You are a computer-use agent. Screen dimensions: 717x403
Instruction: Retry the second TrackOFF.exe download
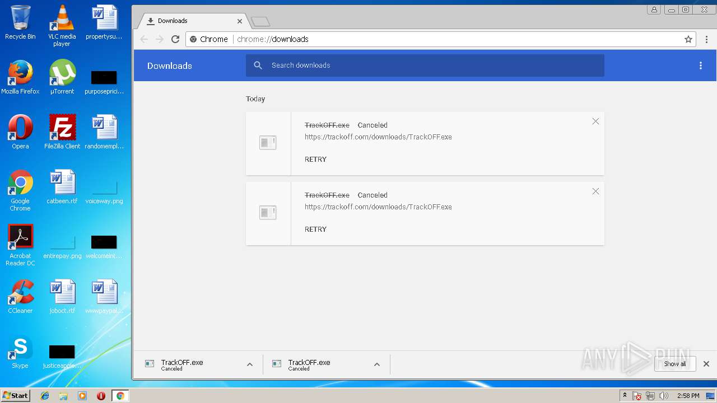pos(315,229)
